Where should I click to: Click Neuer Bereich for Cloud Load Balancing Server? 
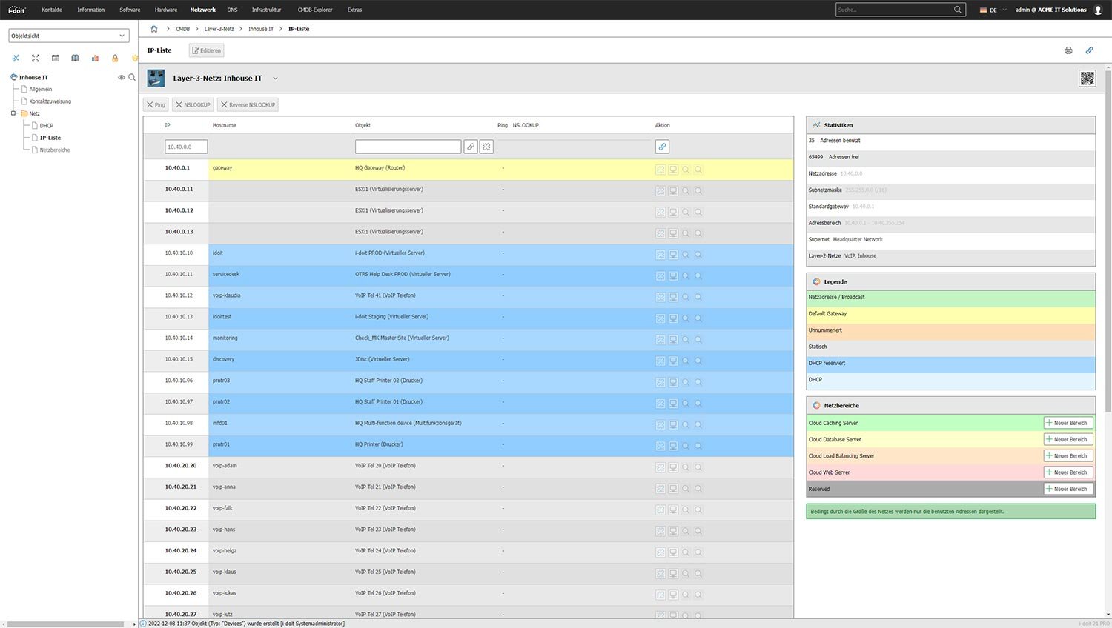point(1068,456)
